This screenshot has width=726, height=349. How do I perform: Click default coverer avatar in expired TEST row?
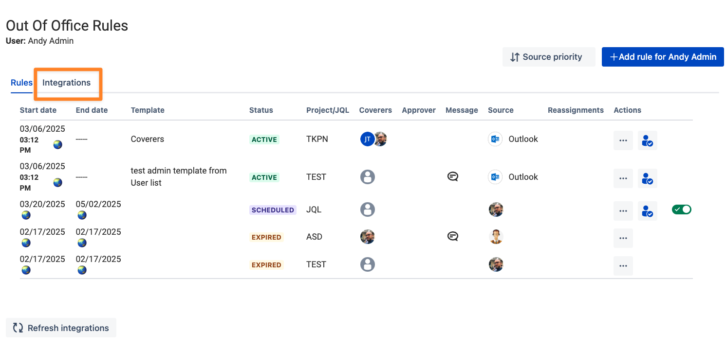click(368, 264)
